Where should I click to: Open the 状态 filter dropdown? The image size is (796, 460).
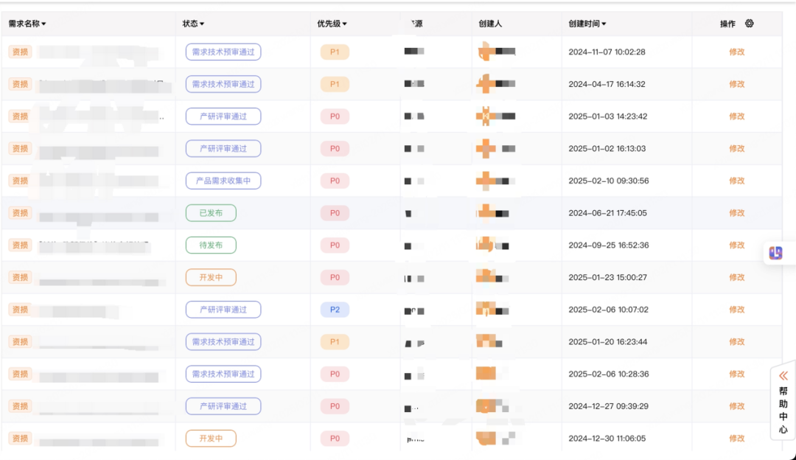[193, 24]
